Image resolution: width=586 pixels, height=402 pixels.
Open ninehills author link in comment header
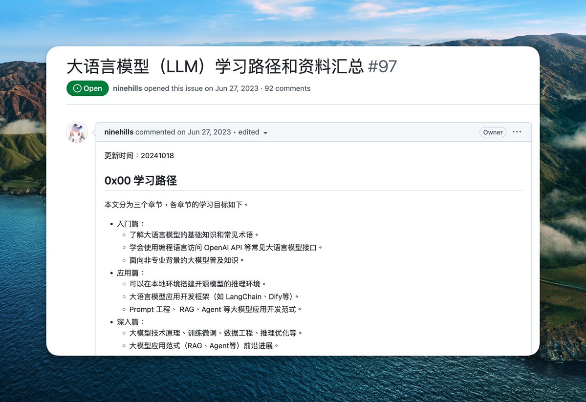pyautogui.click(x=119, y=132)
